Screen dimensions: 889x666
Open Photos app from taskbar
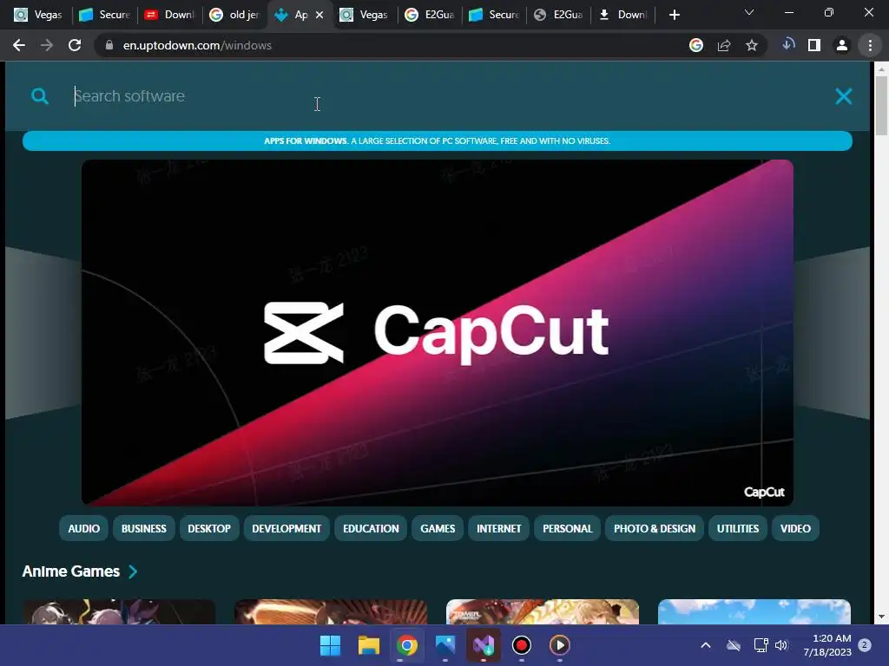[x=445, y=645]
